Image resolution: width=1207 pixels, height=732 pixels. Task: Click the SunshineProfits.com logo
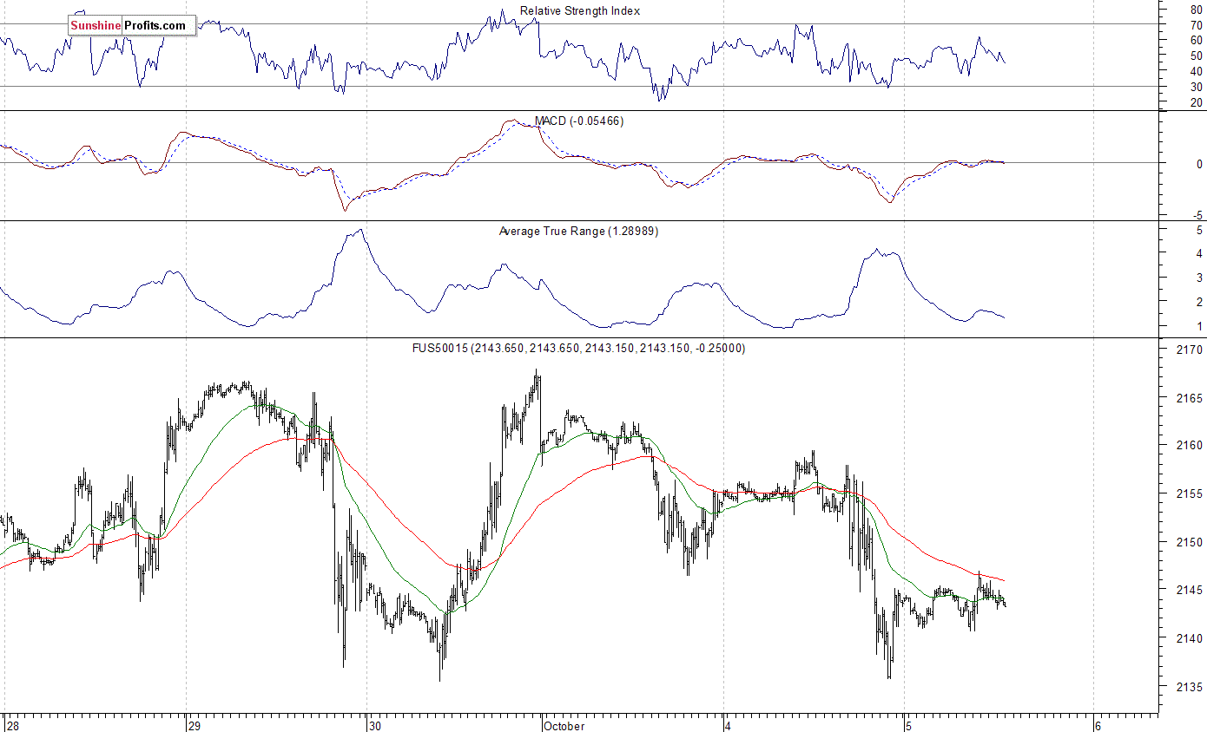coord(132,25)
